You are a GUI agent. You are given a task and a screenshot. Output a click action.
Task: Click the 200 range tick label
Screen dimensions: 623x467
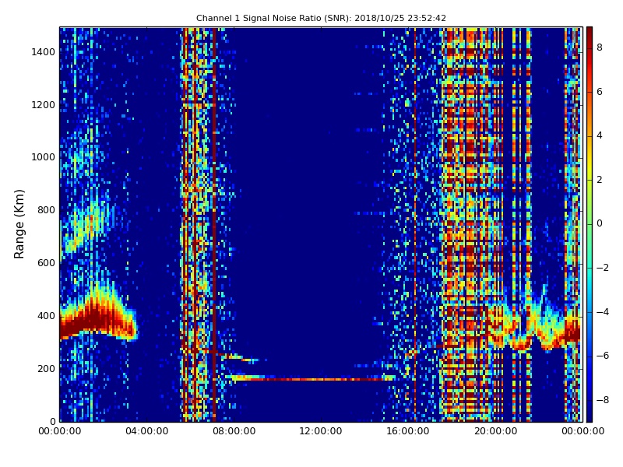pyautogui.click(x=46, y=368)
